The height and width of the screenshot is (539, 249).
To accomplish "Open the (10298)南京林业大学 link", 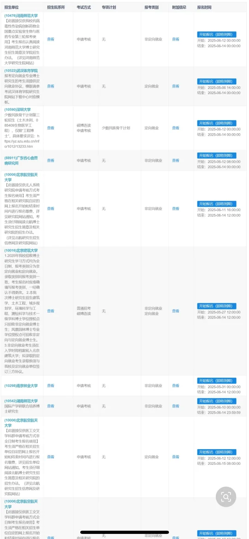I will coord(21,385).
